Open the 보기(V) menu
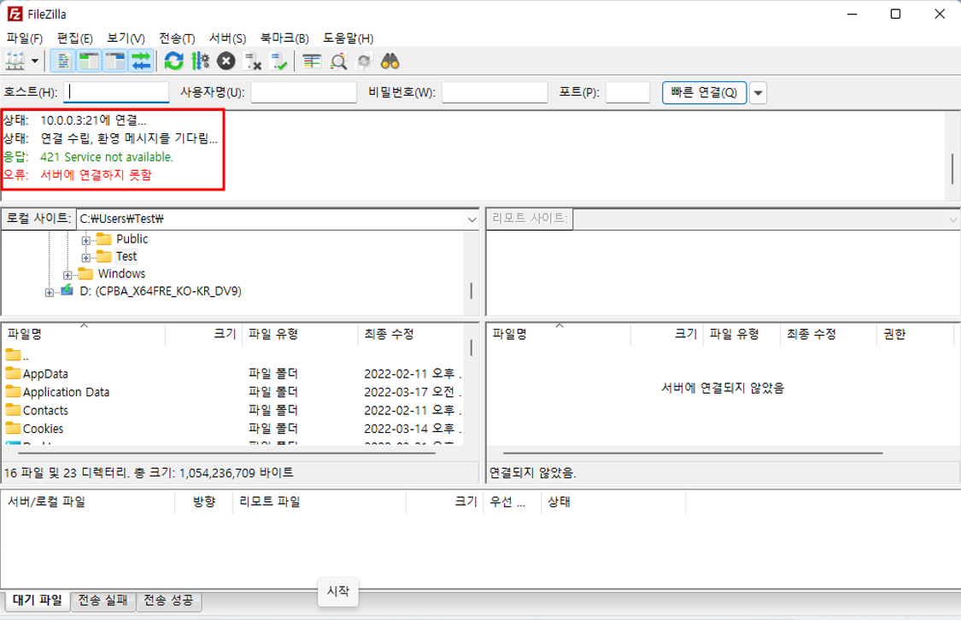The height and width of the screenshot is (620, 961). coord(126,38)
